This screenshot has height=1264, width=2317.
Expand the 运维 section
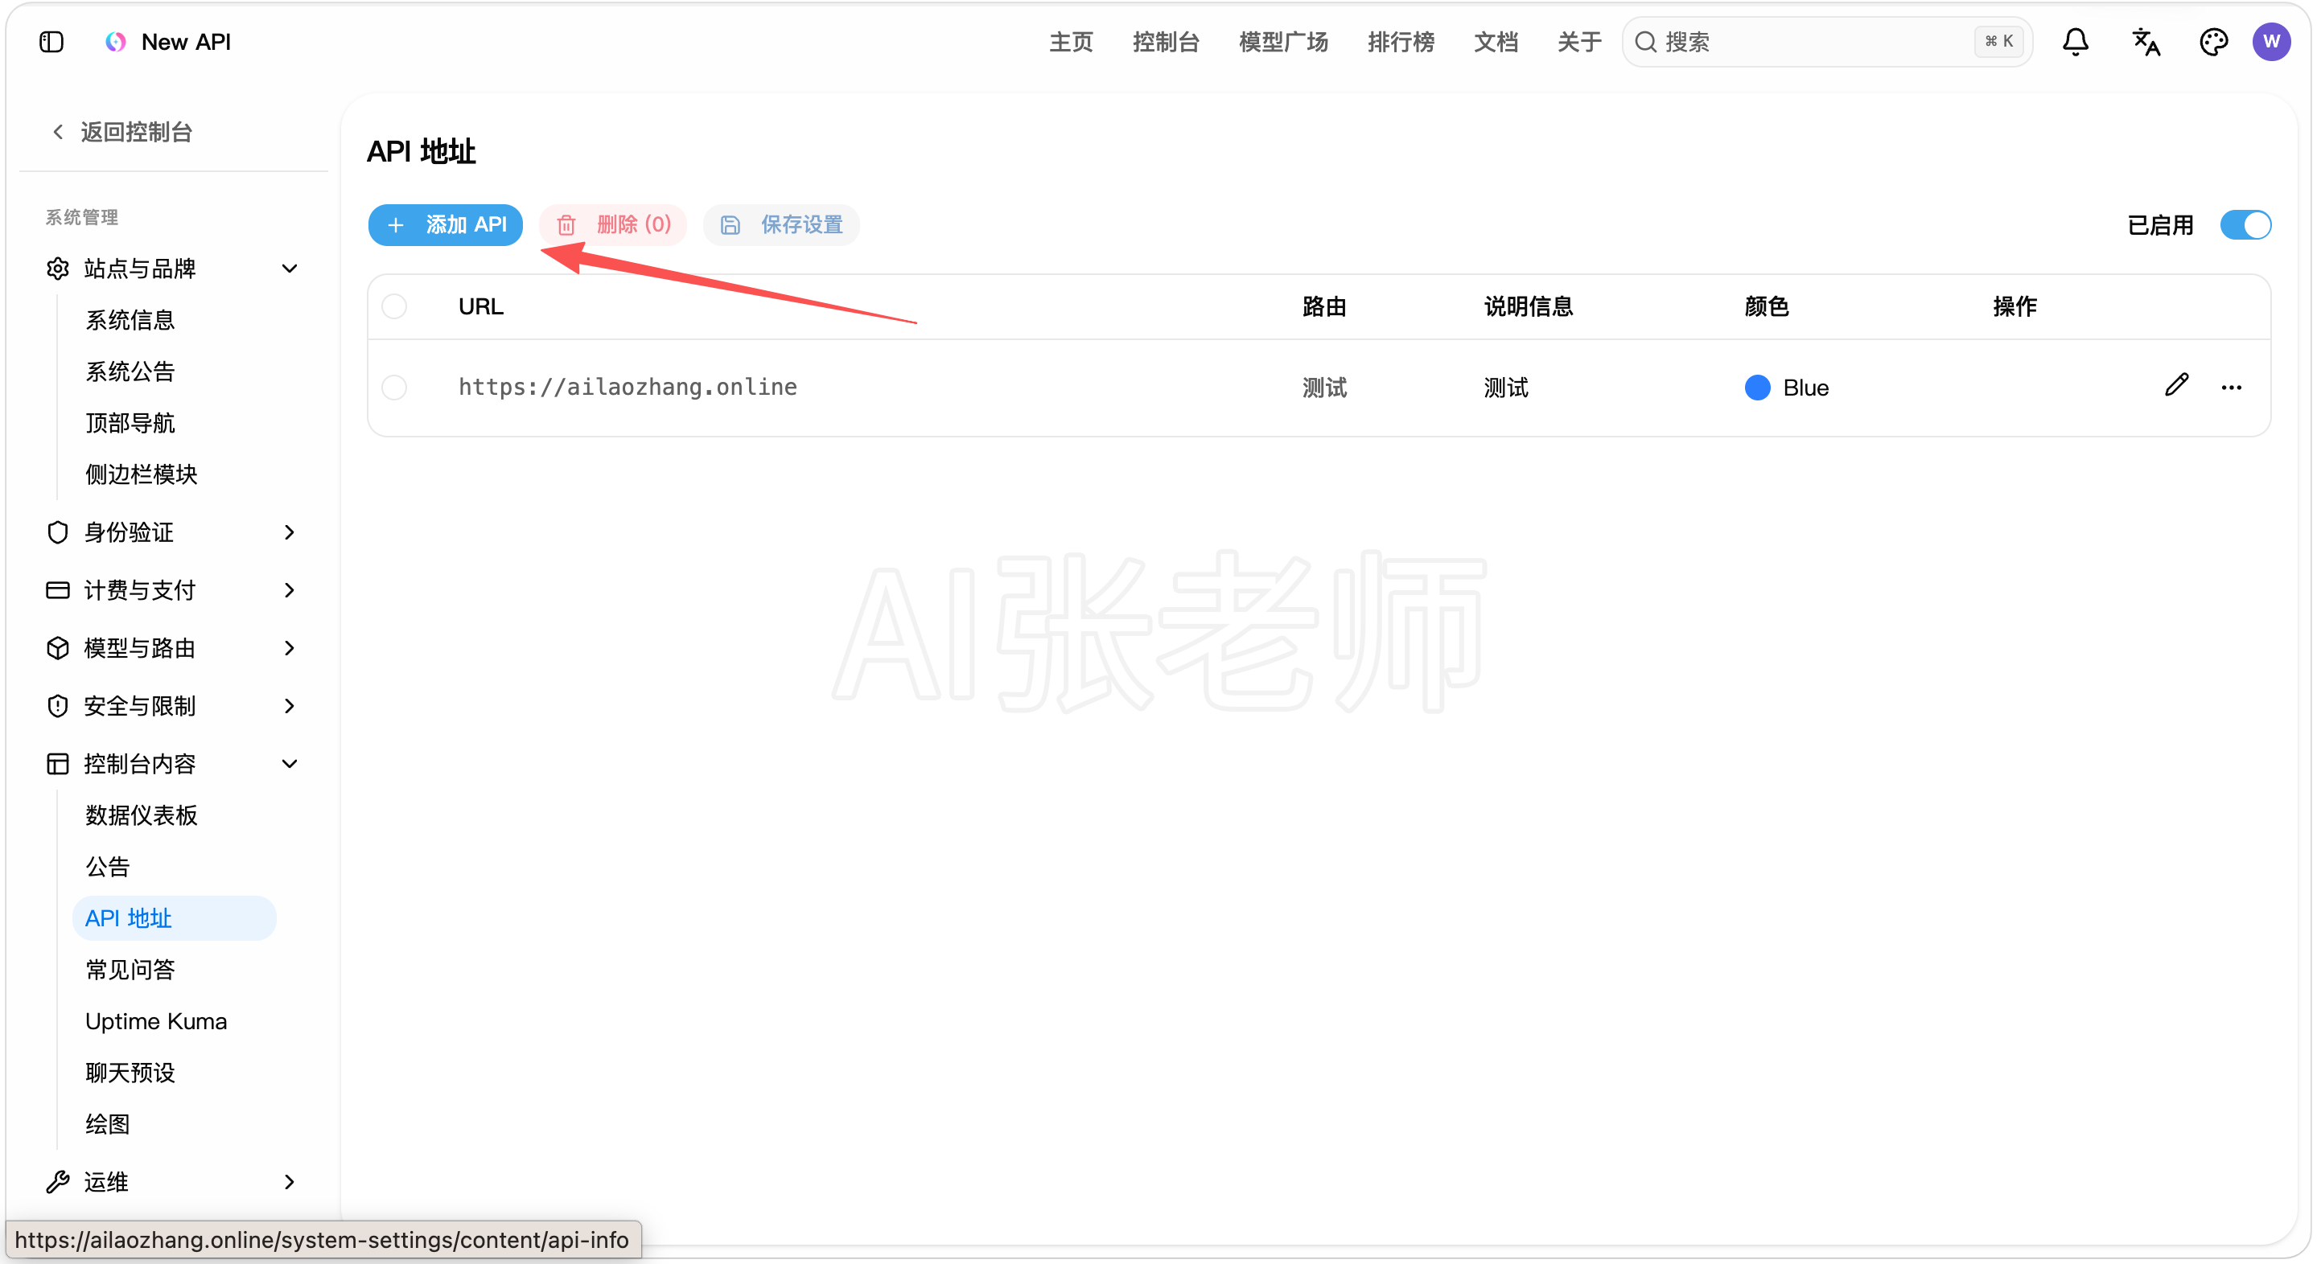pyautogui.click(x=290, y=1181)
